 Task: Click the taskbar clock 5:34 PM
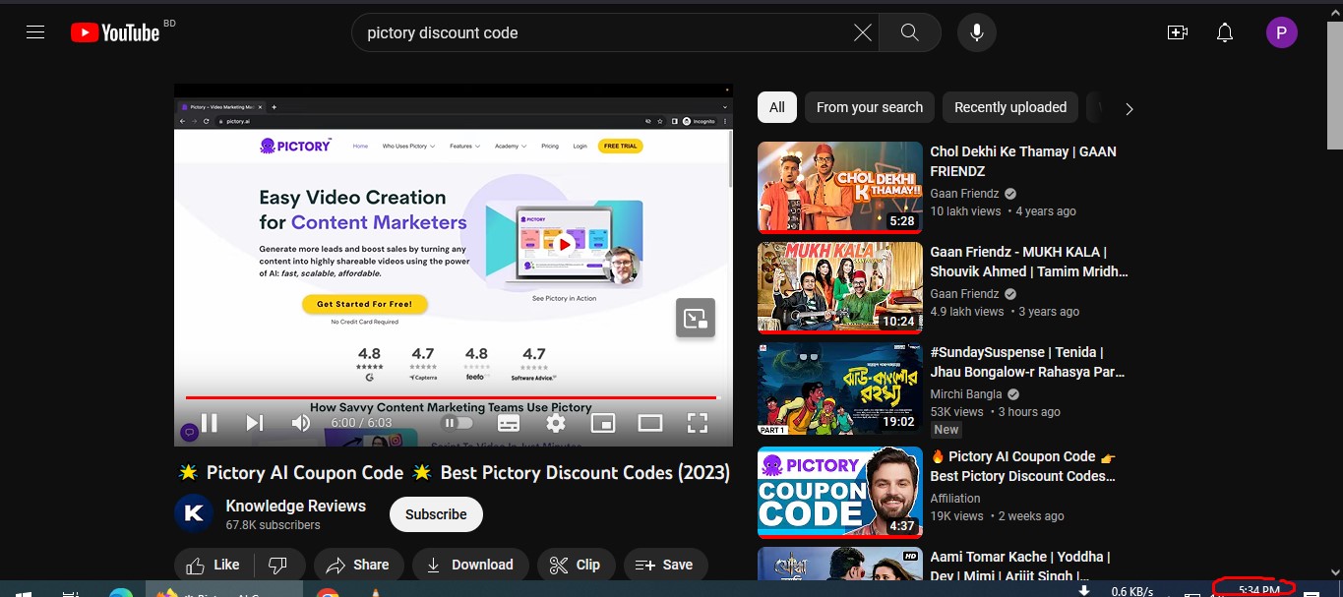1258,590
